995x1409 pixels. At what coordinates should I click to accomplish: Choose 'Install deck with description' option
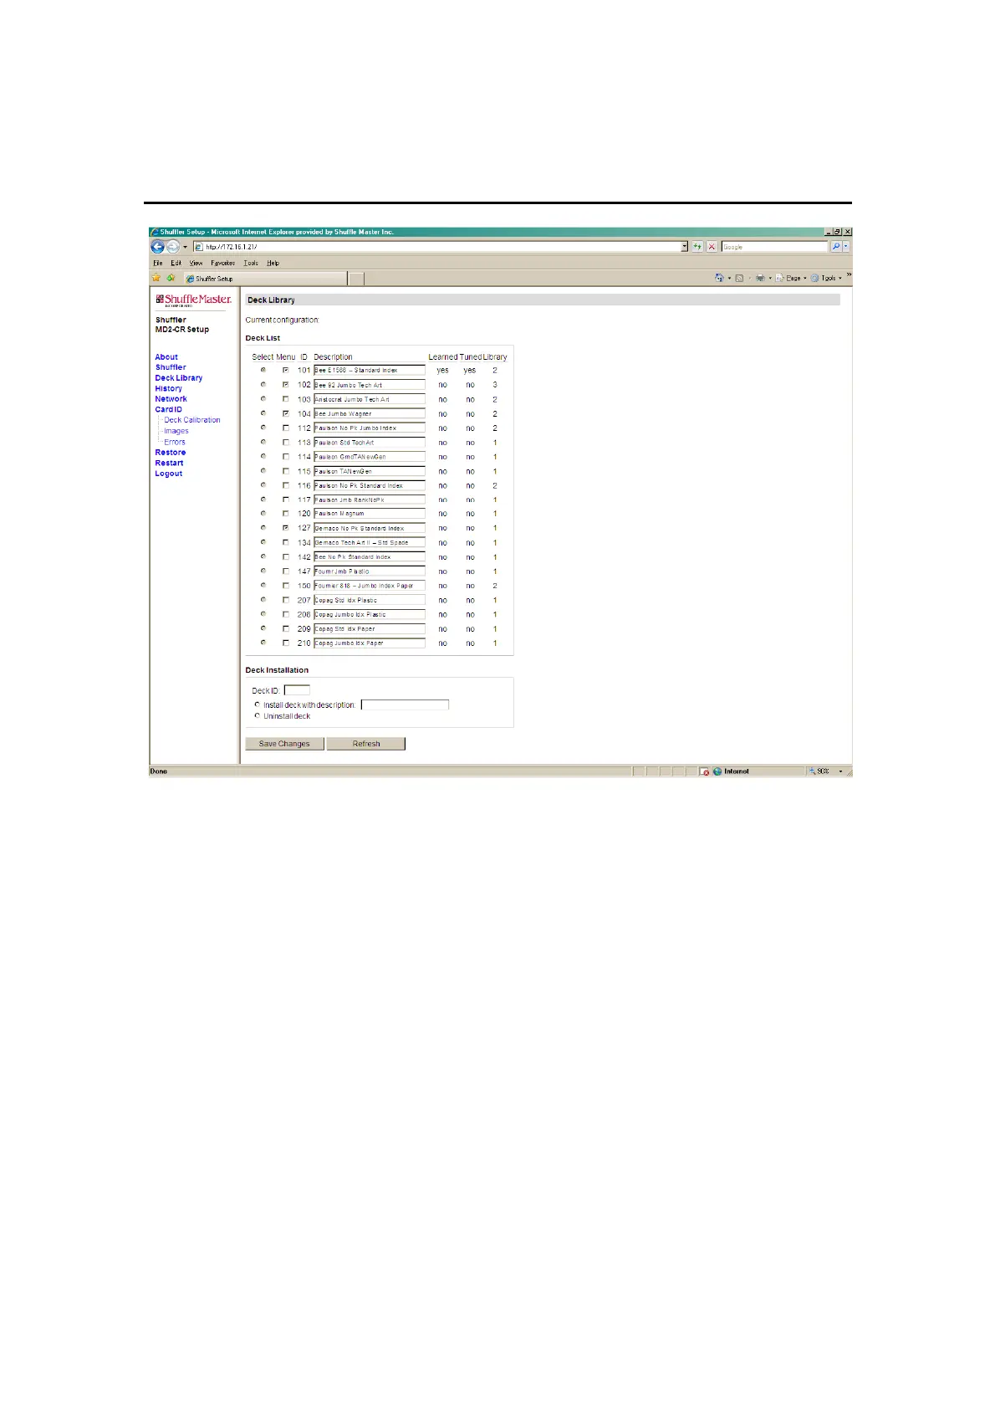tap(257, 704)
